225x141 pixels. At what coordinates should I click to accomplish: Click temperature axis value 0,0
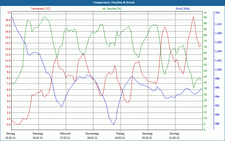click(x=8, y=124)
